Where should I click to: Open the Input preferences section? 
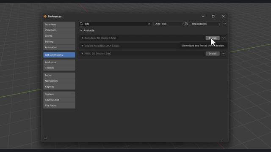pos(59,75)
